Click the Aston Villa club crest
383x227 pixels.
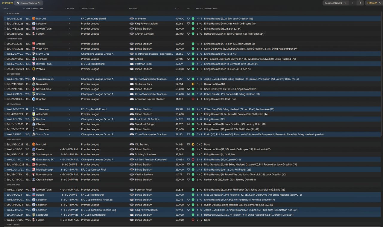(34, 114)
